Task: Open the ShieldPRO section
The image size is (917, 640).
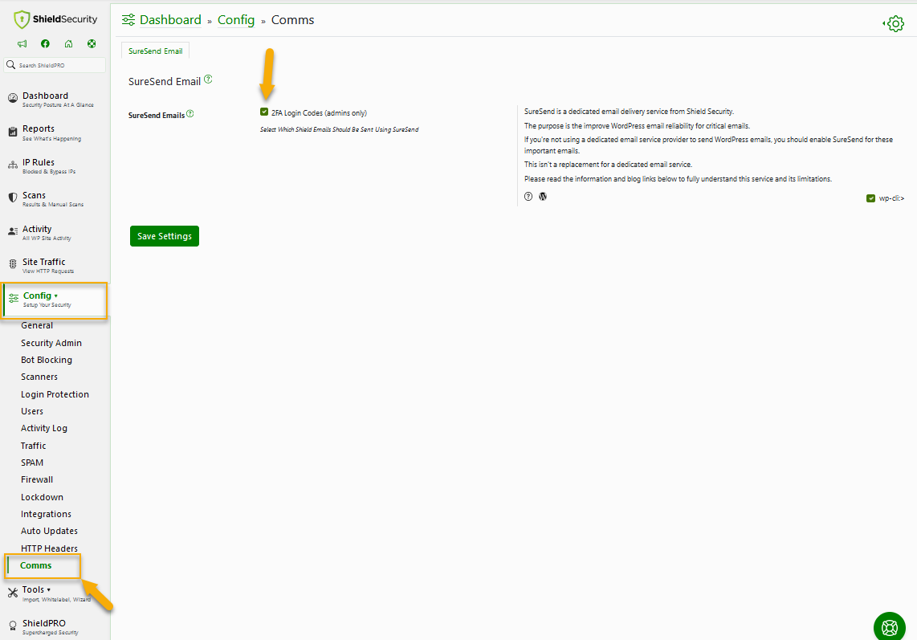Action: [55, 626]
